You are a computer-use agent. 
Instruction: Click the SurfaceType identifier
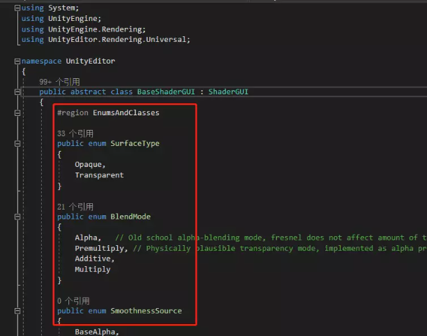click(x=135, y=143)
